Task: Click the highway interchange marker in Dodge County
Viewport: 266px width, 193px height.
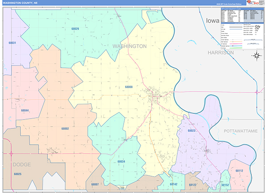Action: 11,154
